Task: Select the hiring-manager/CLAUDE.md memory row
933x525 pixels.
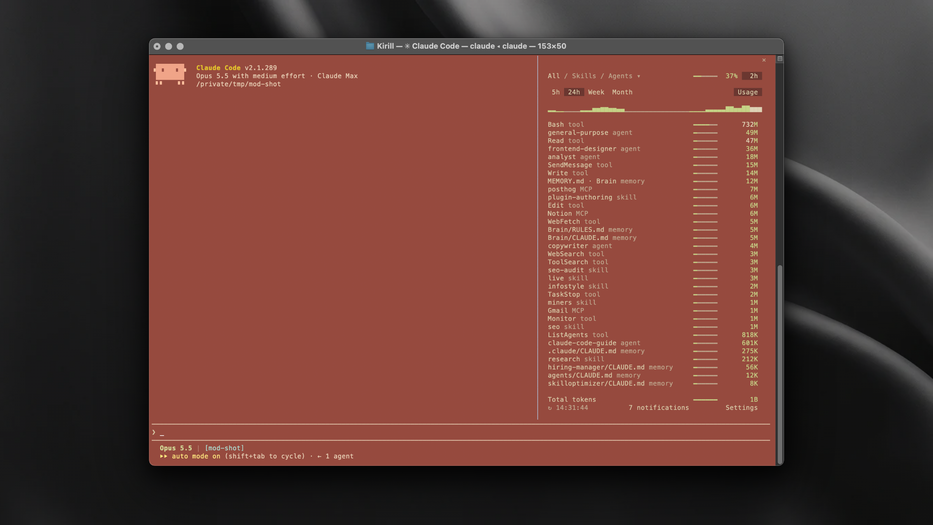Action: (x=653, y=367)
